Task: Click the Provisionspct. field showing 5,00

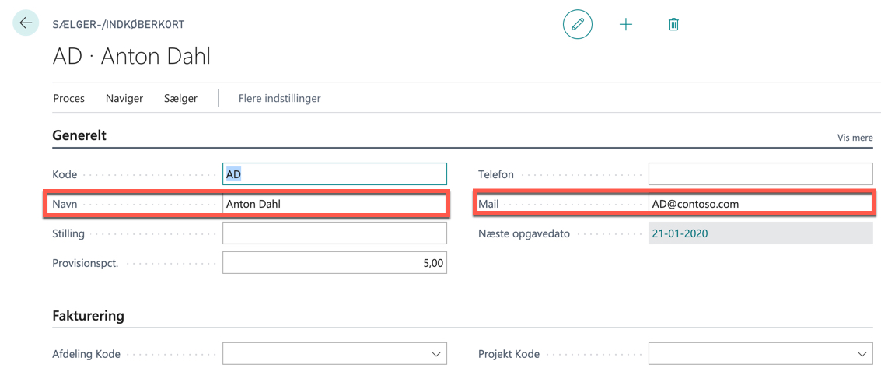Action: (x=334, y=262)
